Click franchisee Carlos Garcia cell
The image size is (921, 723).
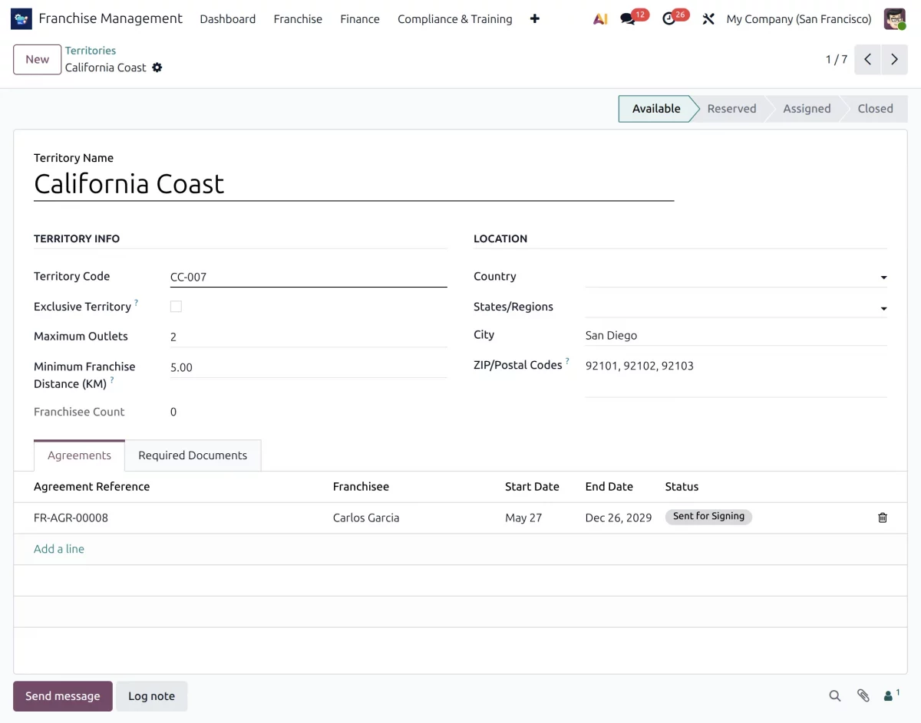pos(366,518)
